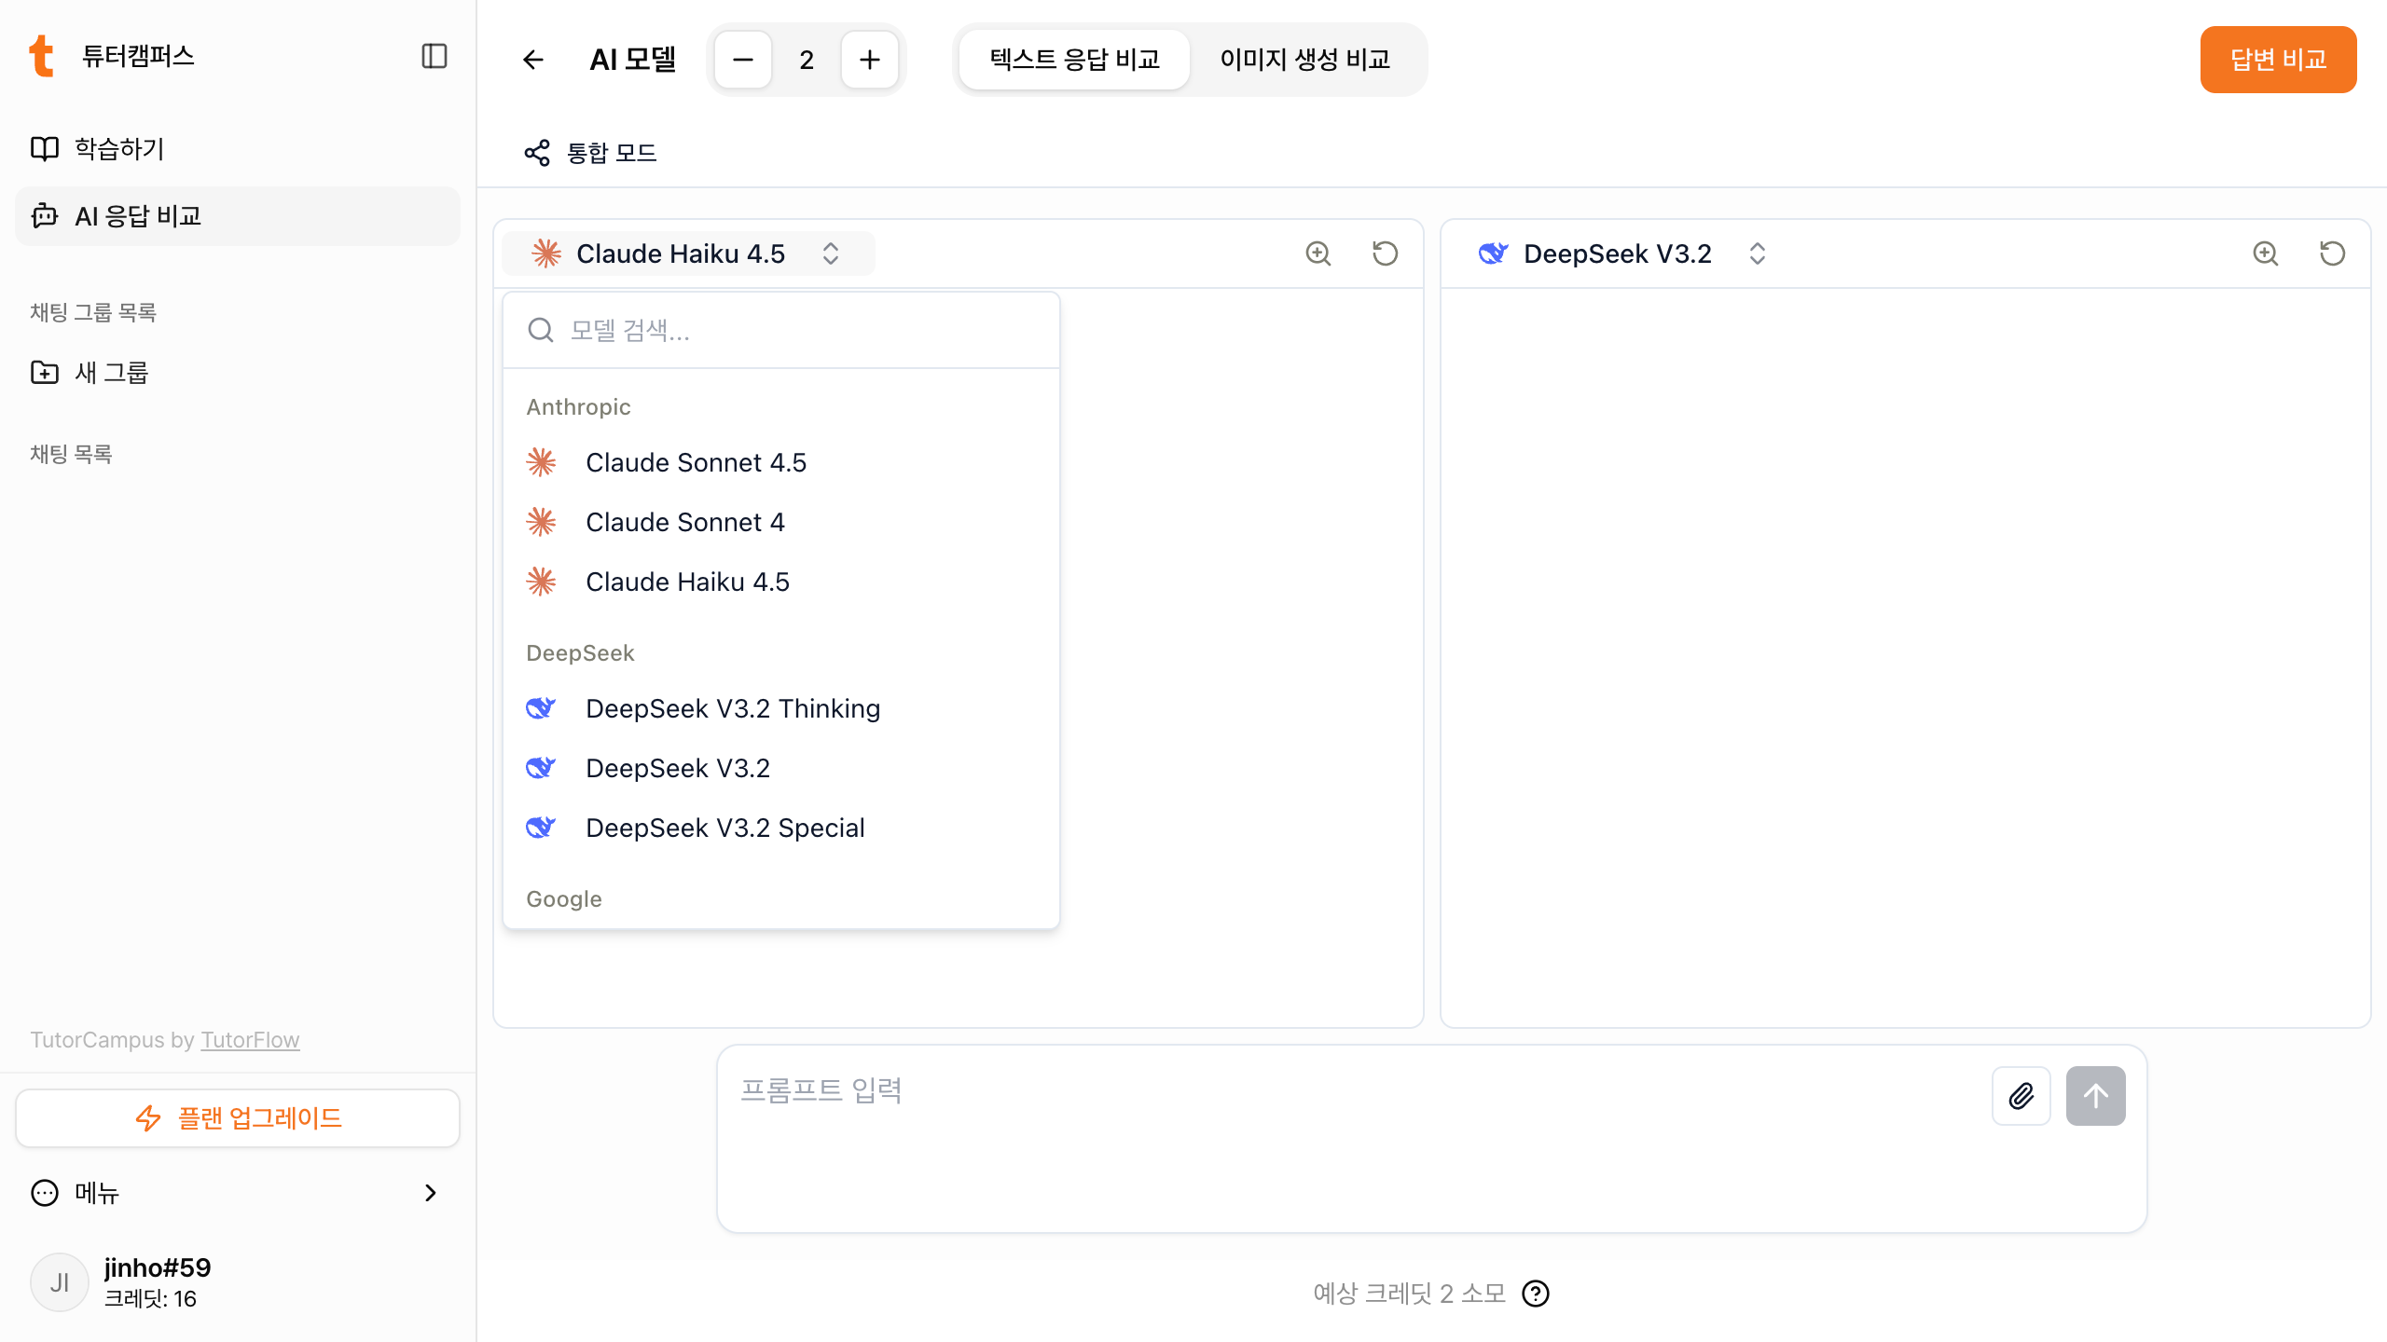
Task: Reset DeepSeek V3.2 panel chat
Action: pos(2332,253)
